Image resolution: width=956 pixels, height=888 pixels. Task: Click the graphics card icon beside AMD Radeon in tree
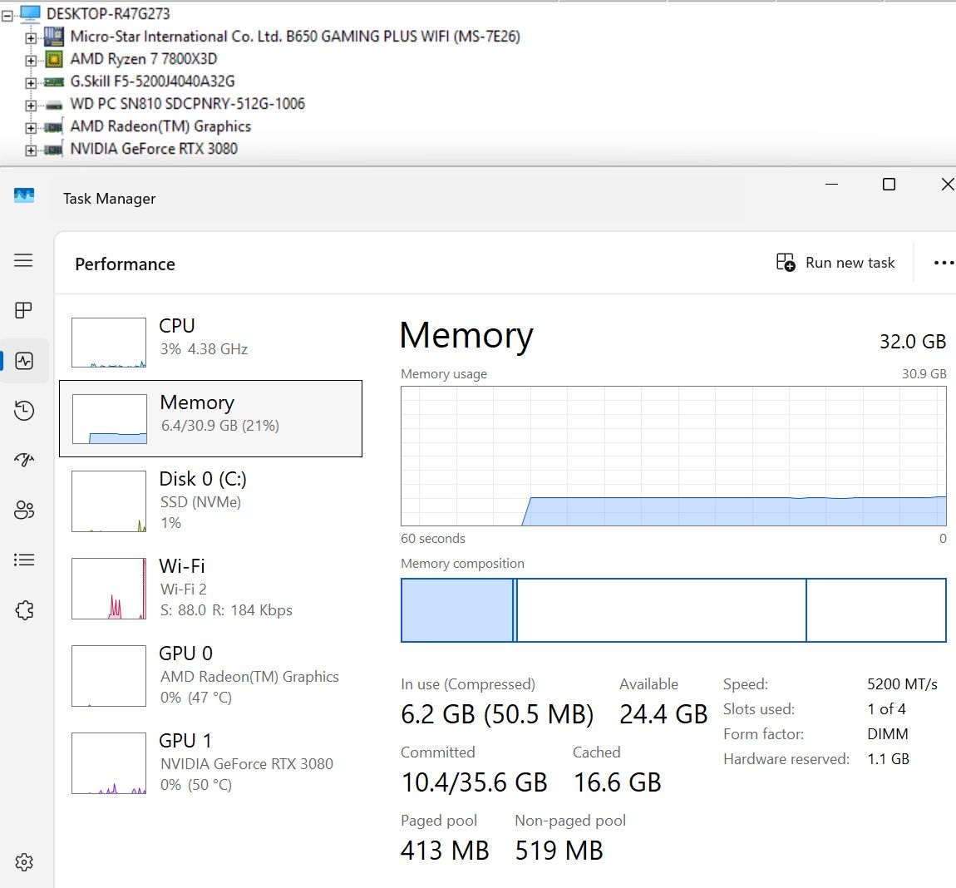click(x=54, y=127)
